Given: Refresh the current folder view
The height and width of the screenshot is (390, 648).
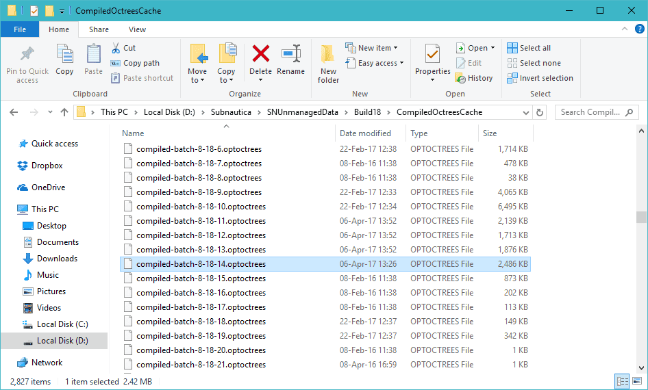Looking at the screenshot, I should (x=540, y=112).
